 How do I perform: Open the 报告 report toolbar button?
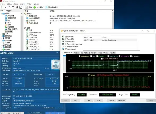point(28,7)
